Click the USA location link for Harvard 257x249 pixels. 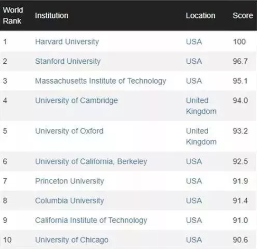point(194,42)
